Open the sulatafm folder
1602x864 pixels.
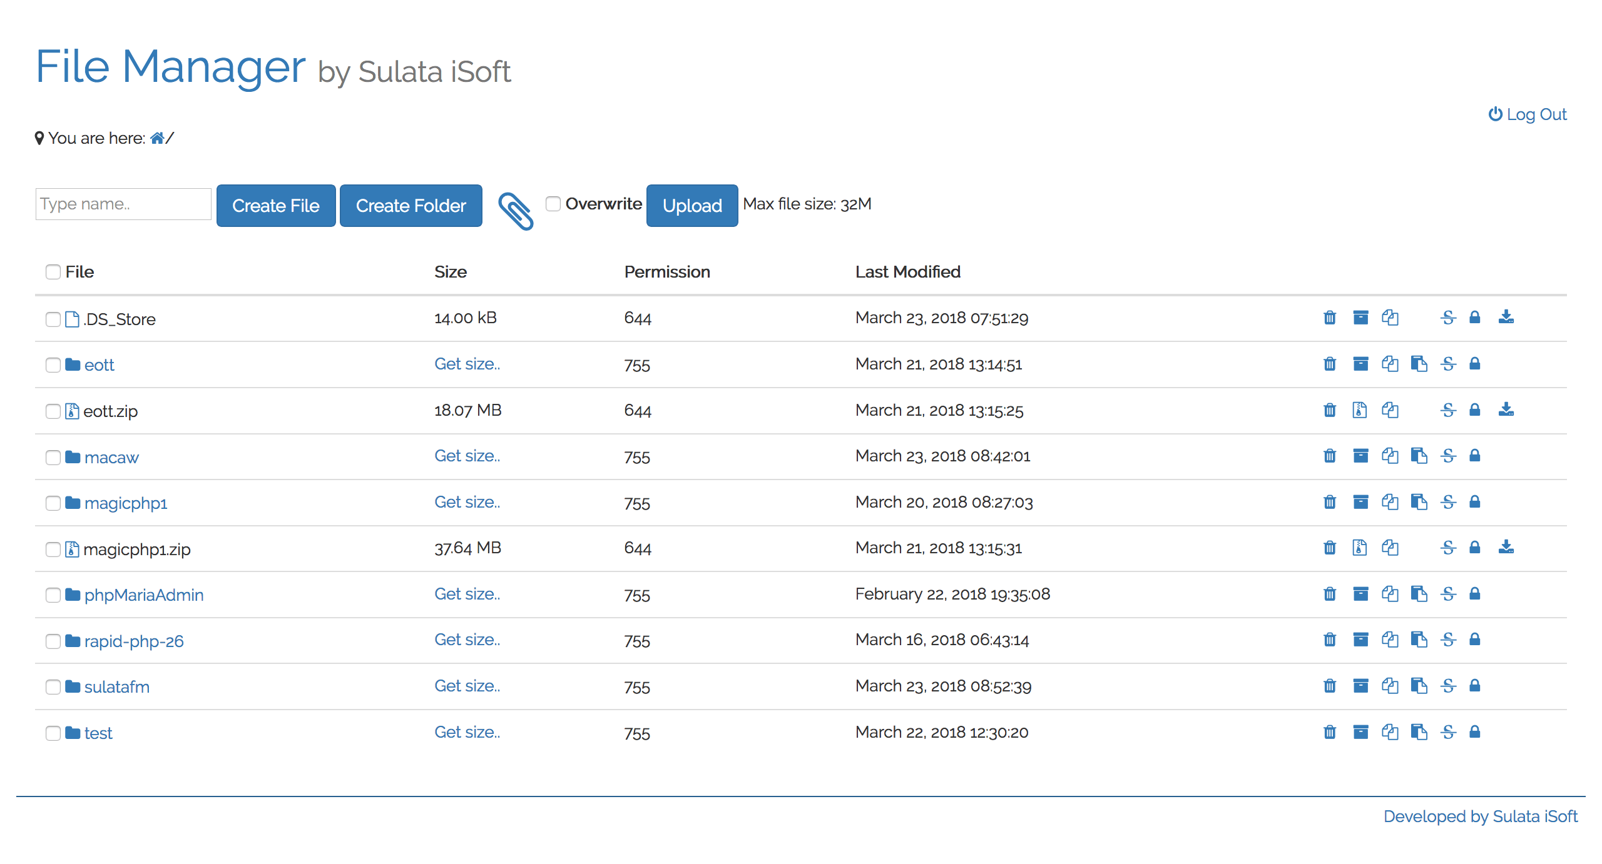[117, 686]
